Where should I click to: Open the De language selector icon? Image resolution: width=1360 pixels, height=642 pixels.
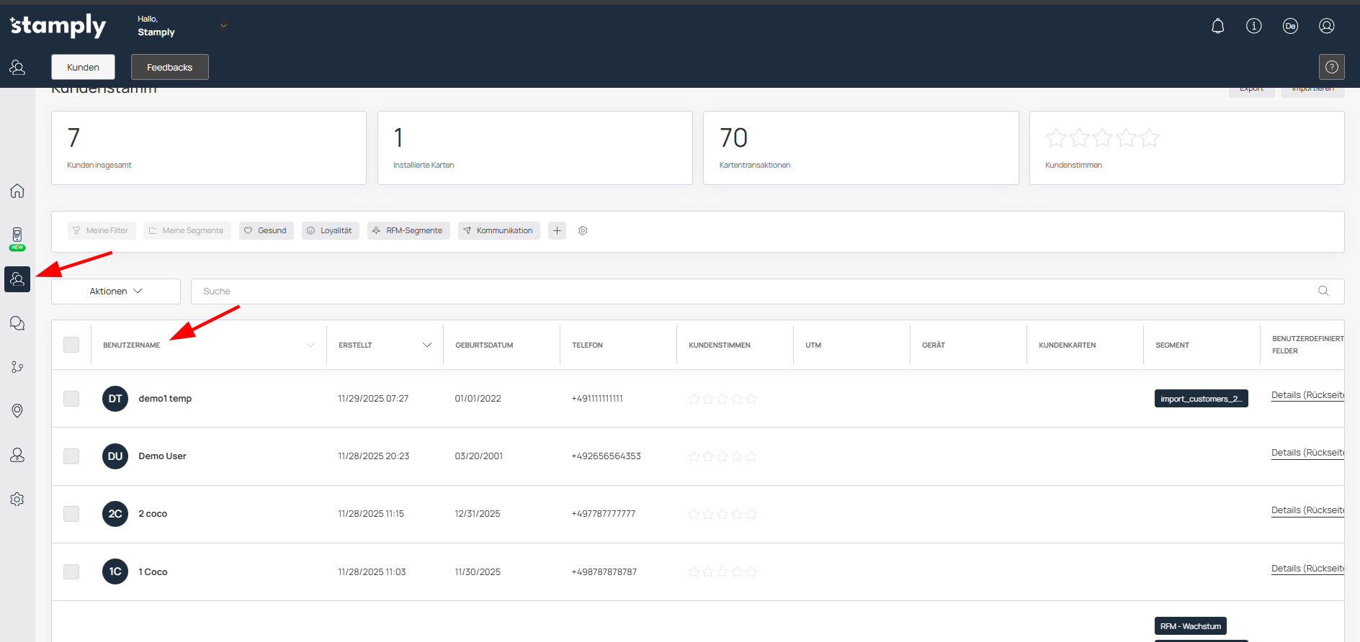coord(1290,27)
